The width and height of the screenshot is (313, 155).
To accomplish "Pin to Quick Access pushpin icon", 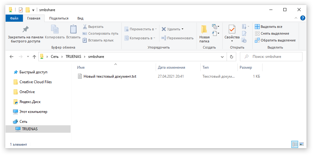I will tap(25, 29).
